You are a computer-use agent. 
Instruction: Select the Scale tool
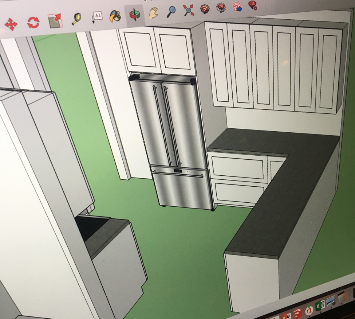[x=55, y=21]
